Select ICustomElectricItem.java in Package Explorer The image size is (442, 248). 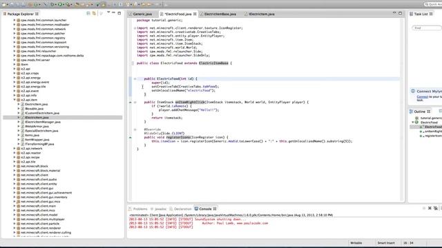point(42,113)
